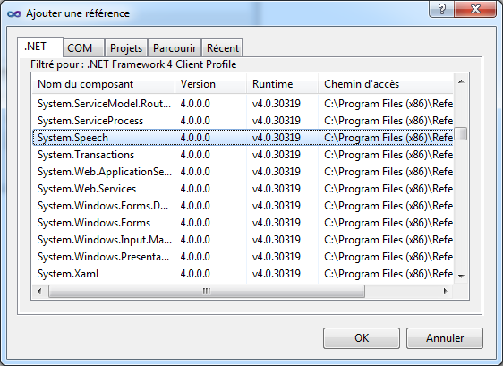Click the horizontal scrollbar right arrow
This screenshot has width=503, height=366.
[445, 291]
